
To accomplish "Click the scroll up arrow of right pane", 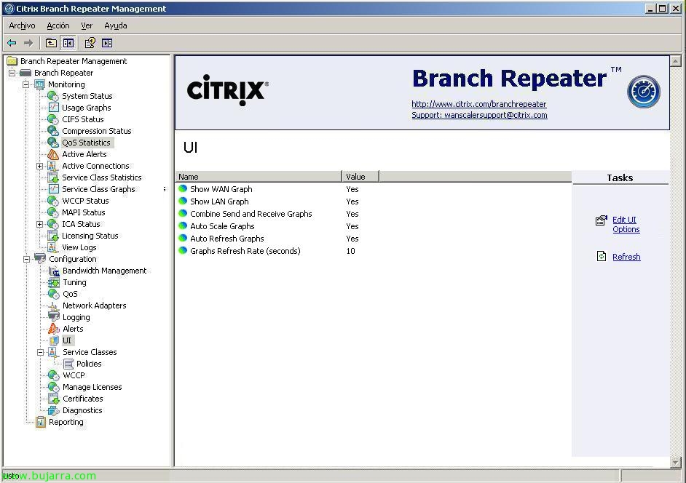I will pos(676,61).
